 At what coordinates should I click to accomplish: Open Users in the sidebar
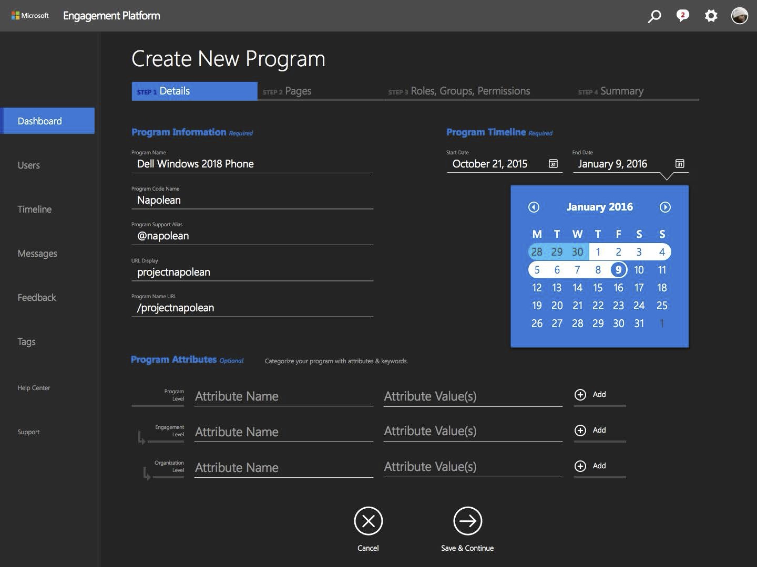(28, 165)
